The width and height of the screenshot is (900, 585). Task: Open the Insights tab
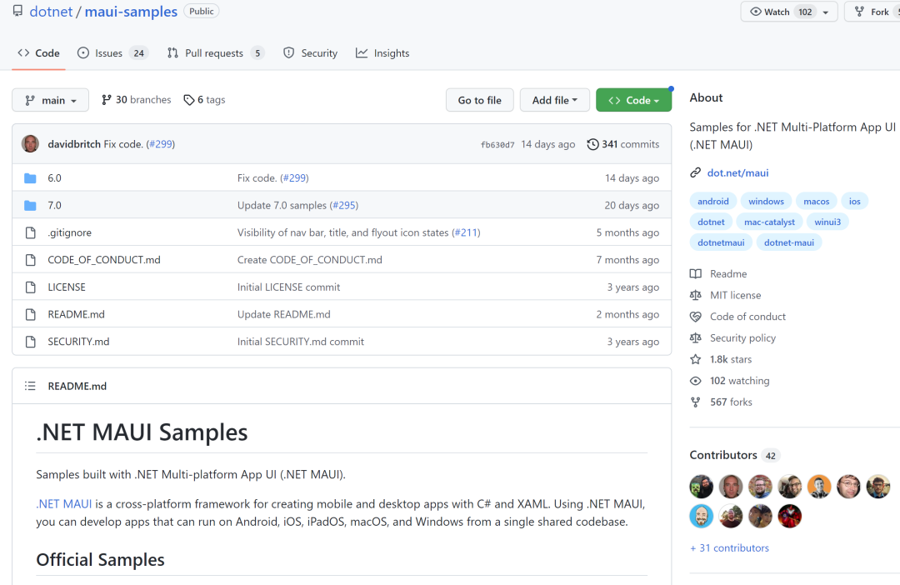tap(382, 52)
